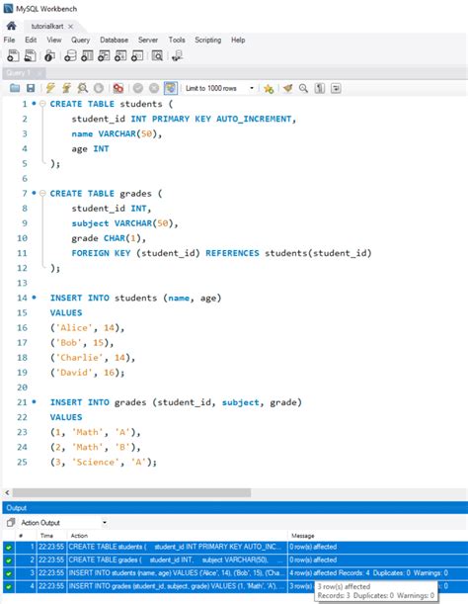Open the Query menu
Image resolution: width=468 pixels, height=604 pixels.
[x=80, y=40]
